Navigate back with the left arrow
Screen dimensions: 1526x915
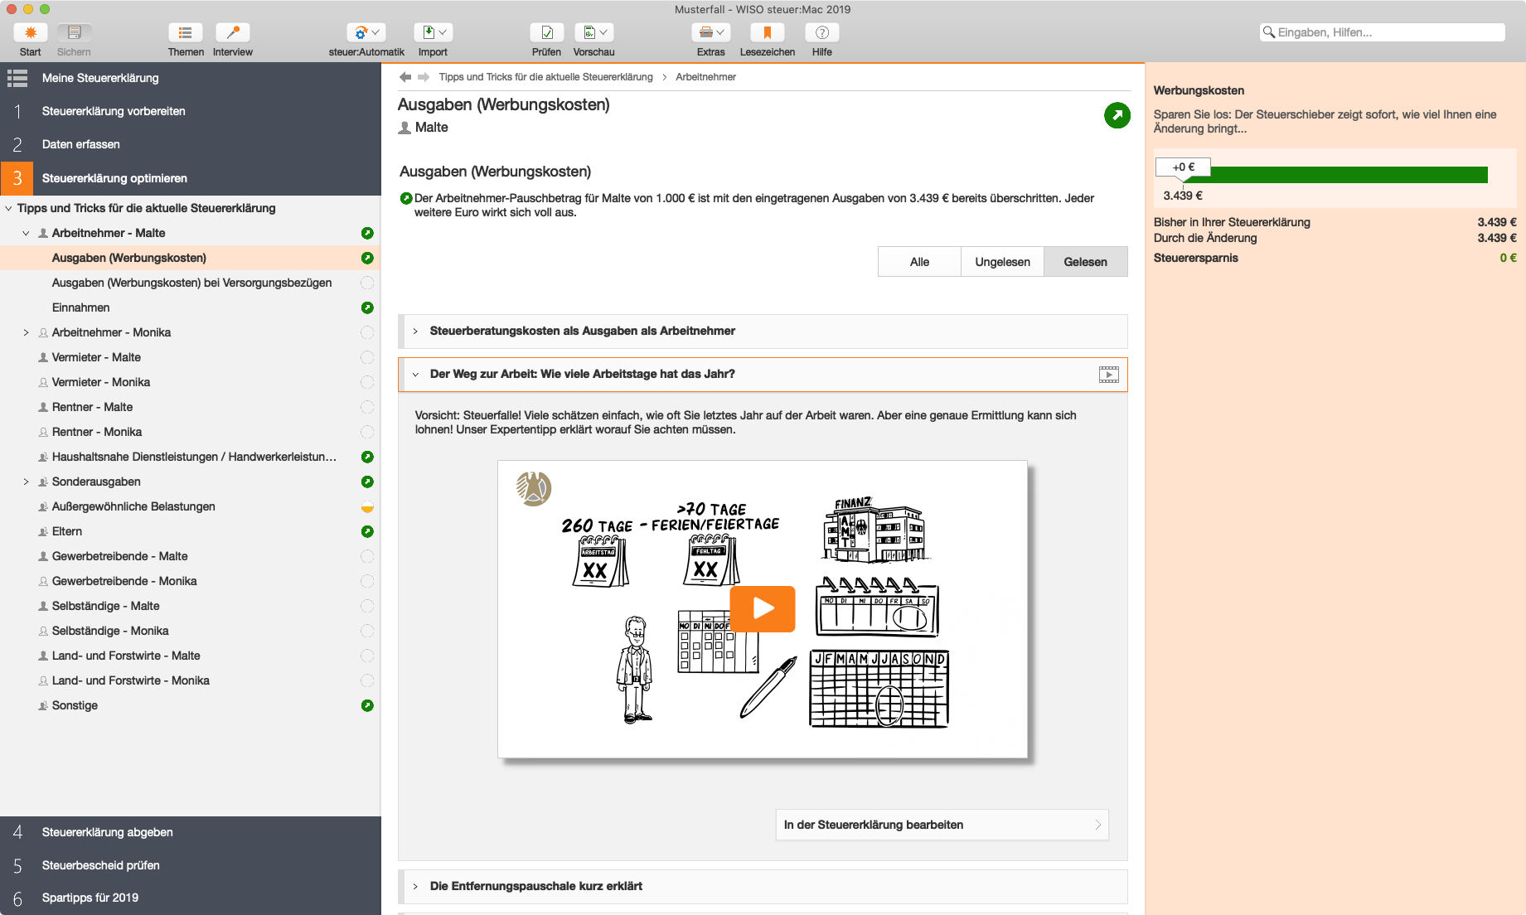pos(405,77)
